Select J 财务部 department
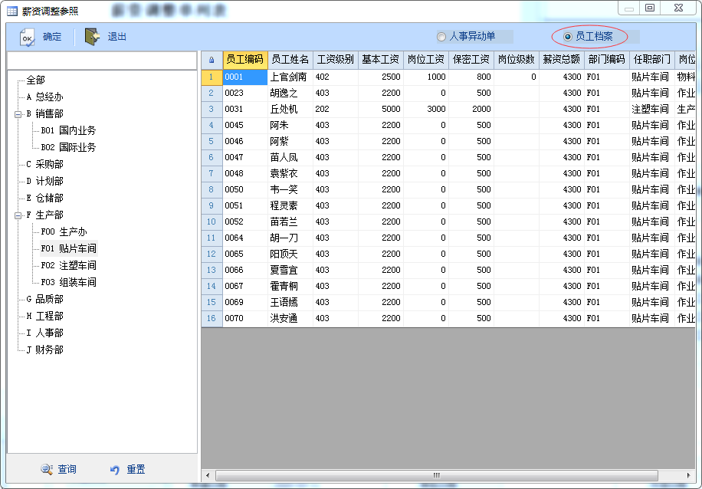The image size is (702, 489). tap(44, 350)
